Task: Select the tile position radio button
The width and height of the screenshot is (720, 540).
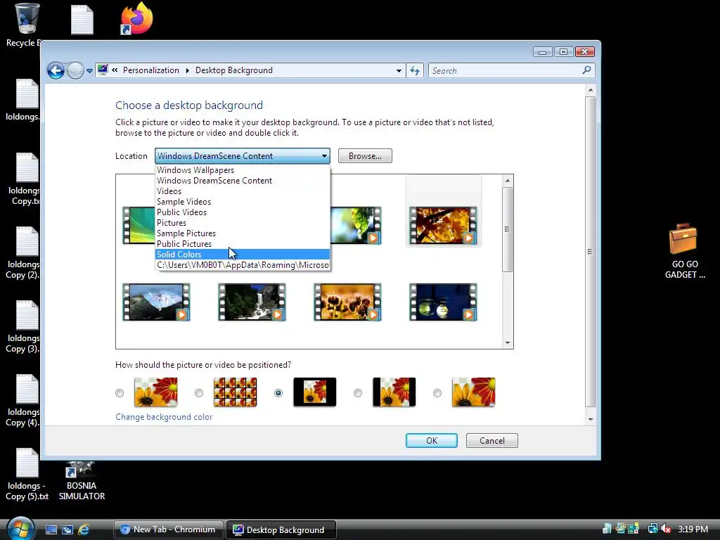Action: point(199,393)
